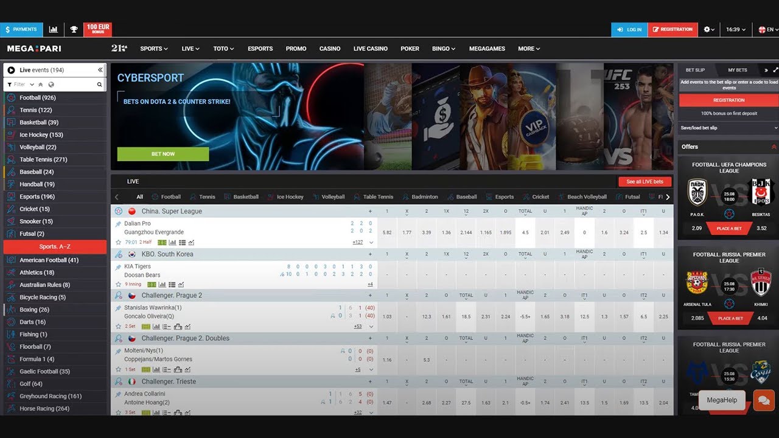Click the PAYMENTS button
This screenshot has height=438, width=779.
click(x=21, y=29)
